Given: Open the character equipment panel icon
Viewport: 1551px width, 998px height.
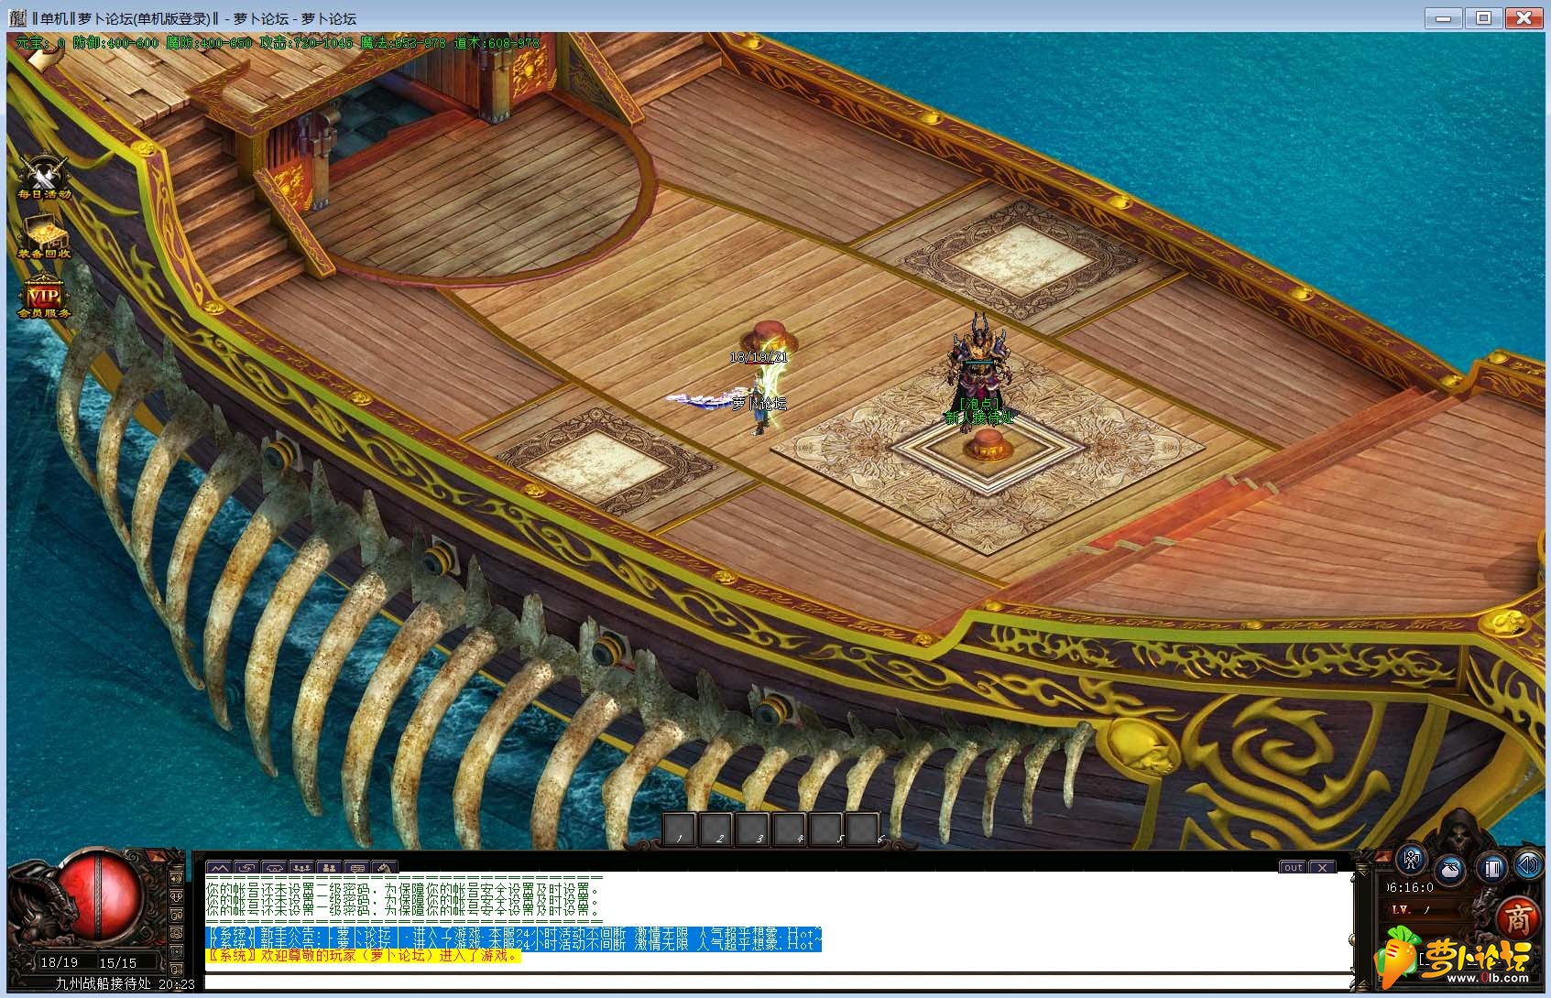Looking at the screenshot, I should pyautogui.click(x=1412, y=859).
